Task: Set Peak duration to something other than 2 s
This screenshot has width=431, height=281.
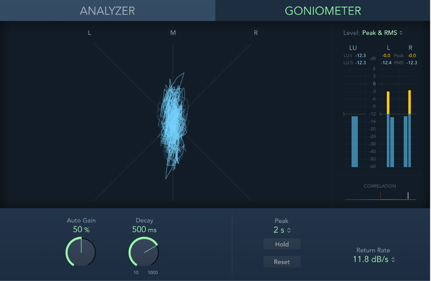Action: 282,230
